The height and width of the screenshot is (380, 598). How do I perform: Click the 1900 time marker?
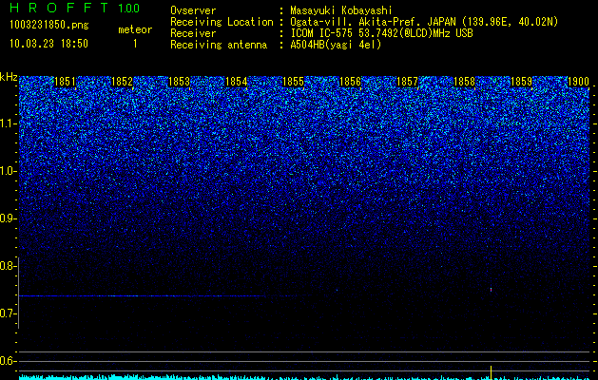[578, 82]
